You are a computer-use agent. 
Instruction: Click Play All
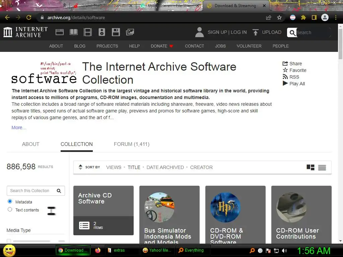pos(293,83)
